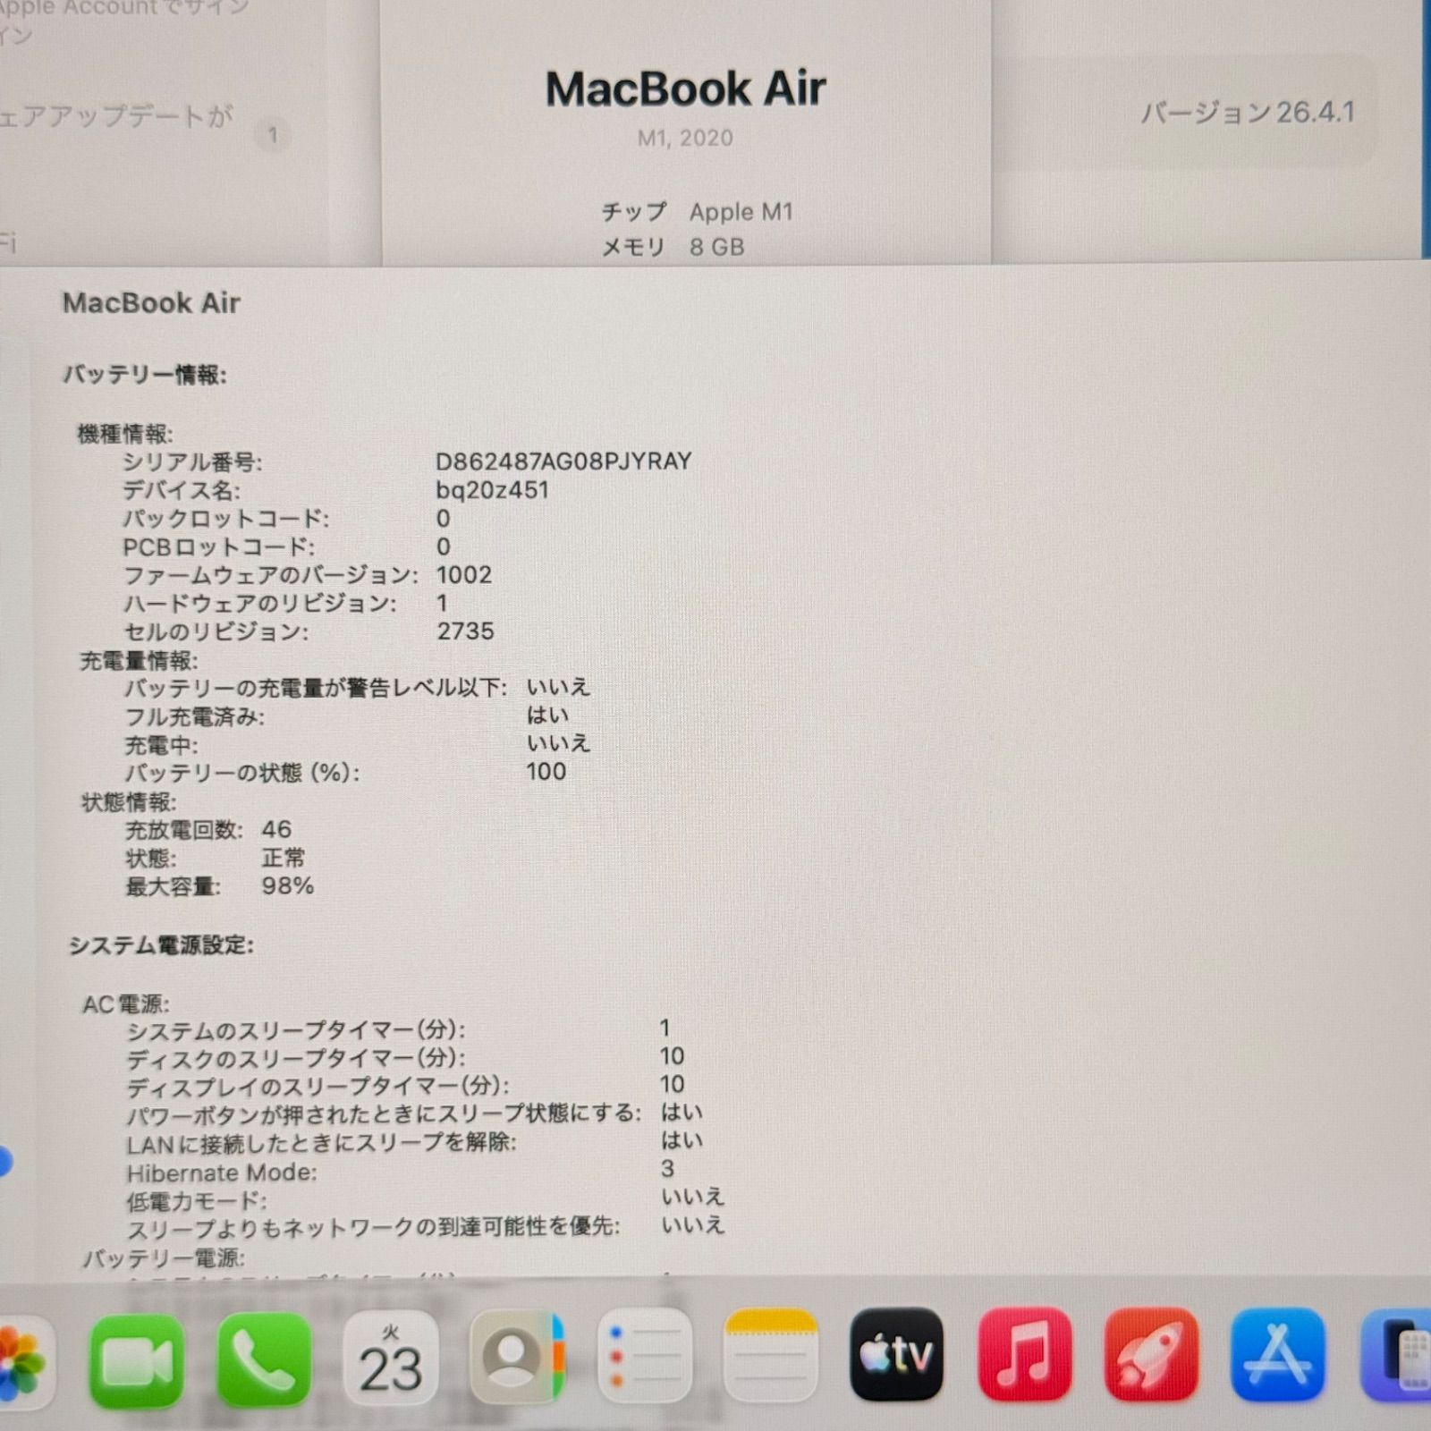The width and height of the screenshot is (1431, 1431).
Task: Click the チップ Apple M1 line
Action: (x=697, y=212)
